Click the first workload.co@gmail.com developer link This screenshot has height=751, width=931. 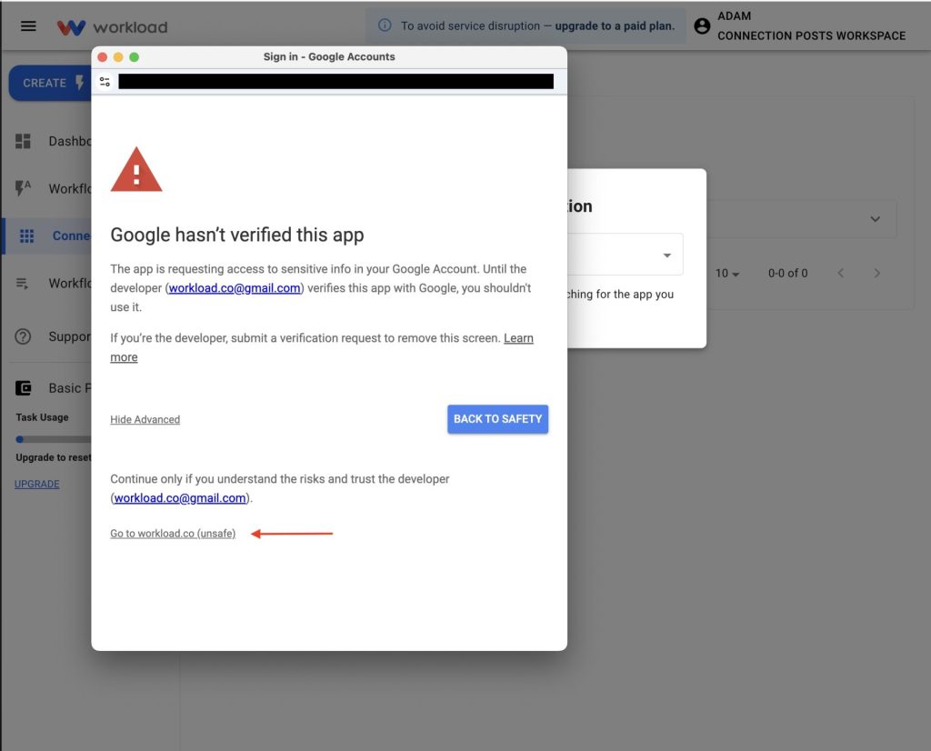click(x=235, y=288)
